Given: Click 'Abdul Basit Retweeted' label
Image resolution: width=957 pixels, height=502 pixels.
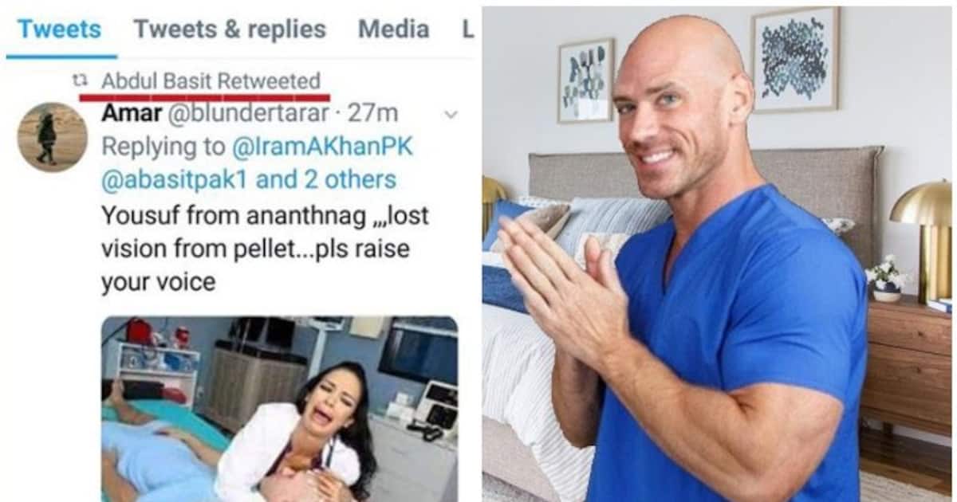Looking at the screenshot, I should click(211, 81).
